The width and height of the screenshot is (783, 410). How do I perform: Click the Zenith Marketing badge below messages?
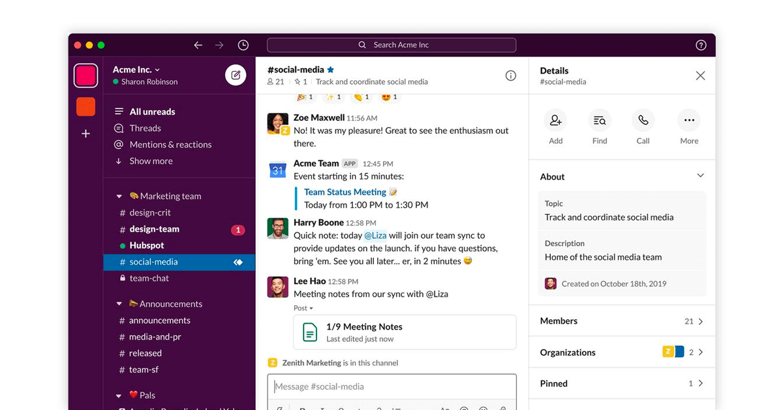pos(273,363)
